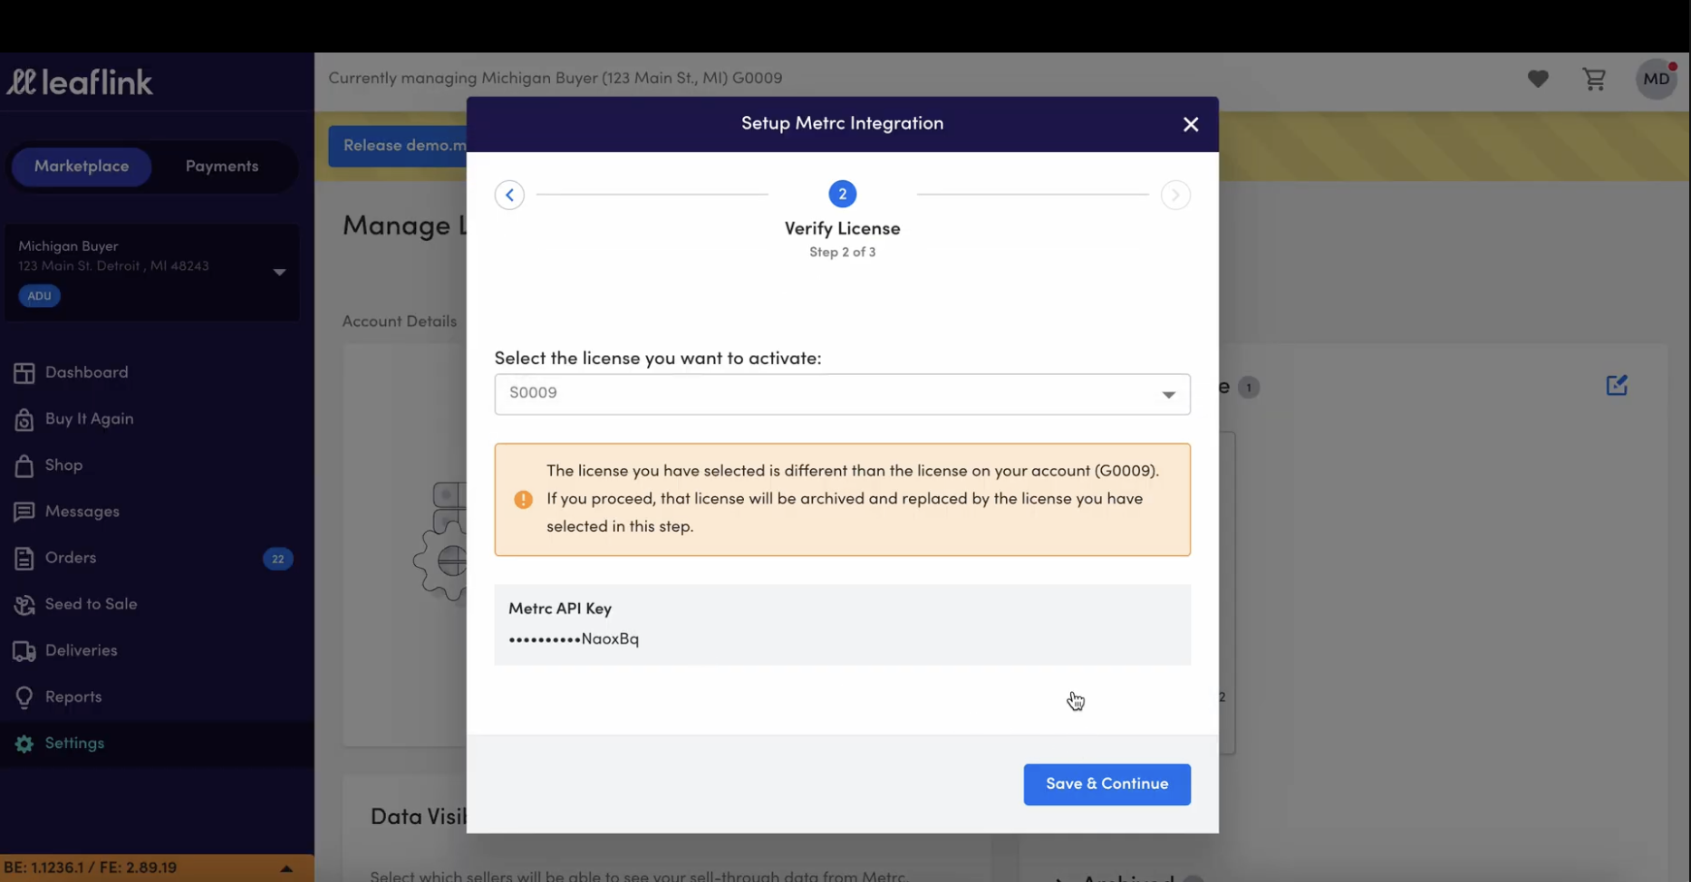Screen dimensions: 1691x882
Task: Open the Deliveries page
Action: click(x=81, y=650)
